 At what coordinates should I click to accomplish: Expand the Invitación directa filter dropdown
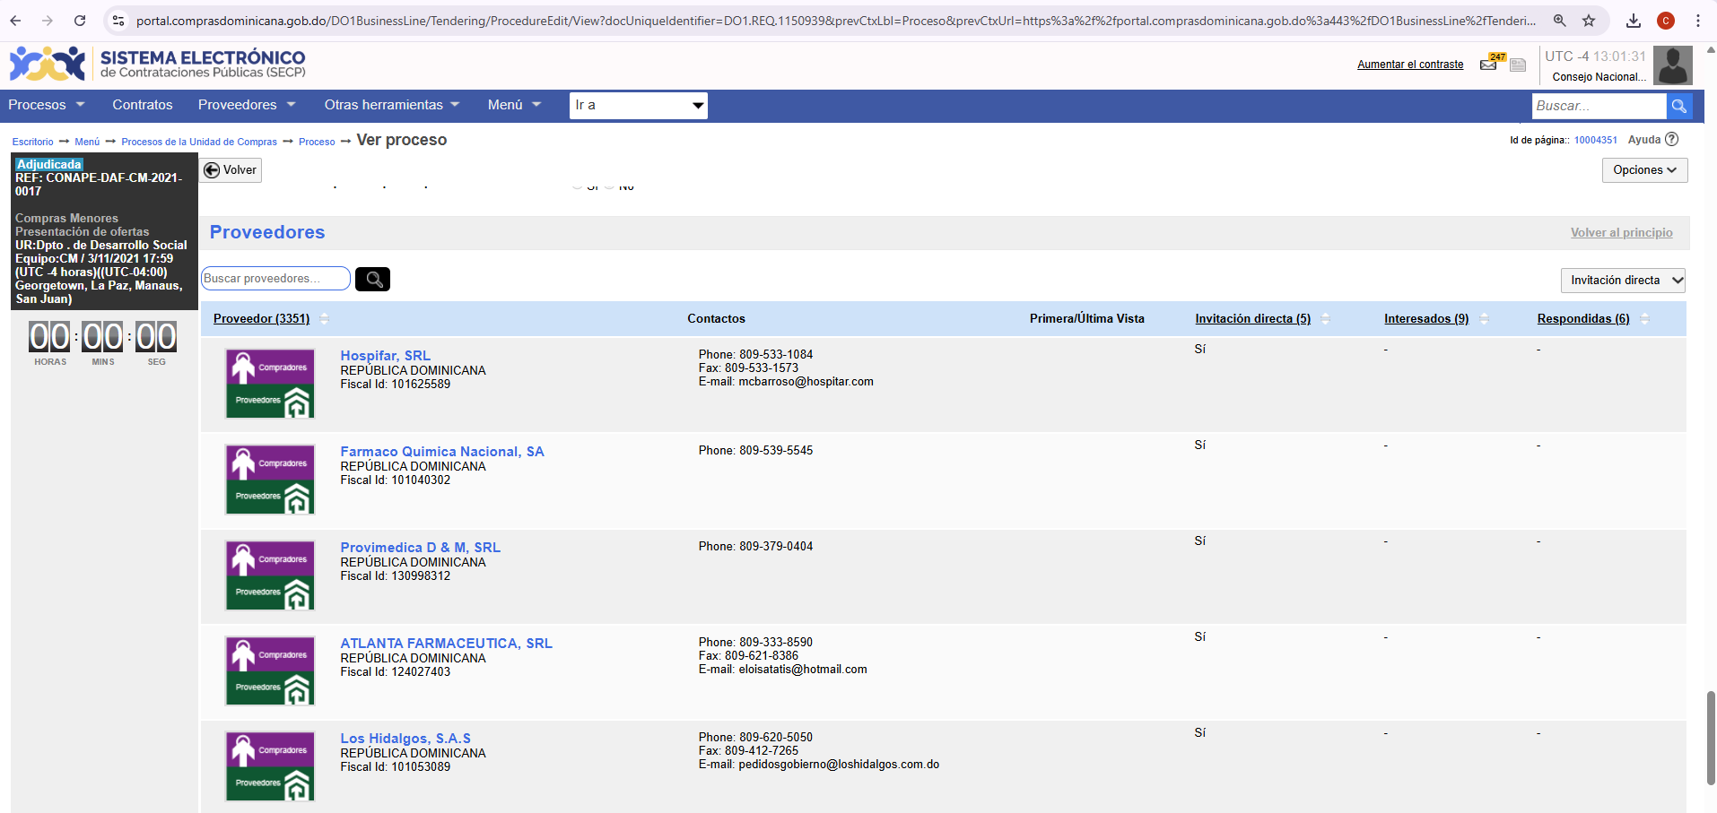(1623, 281)
